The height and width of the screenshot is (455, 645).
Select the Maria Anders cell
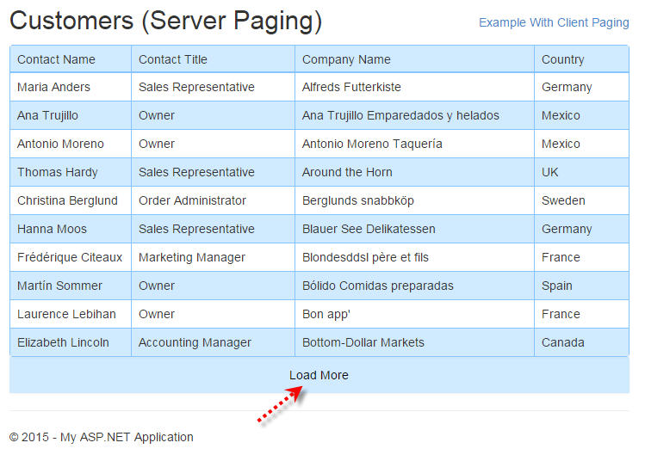[x=71, y=87]
